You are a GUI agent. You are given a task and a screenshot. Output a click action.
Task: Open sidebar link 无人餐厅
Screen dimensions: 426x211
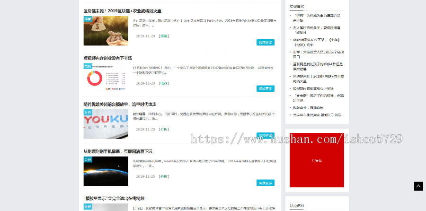pyautogui.click(x=317, y=30)
